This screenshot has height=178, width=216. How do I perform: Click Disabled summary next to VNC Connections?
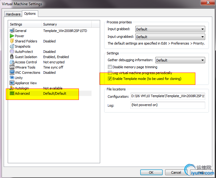49,73
